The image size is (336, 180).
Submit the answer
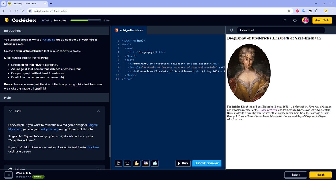[207, 163]
